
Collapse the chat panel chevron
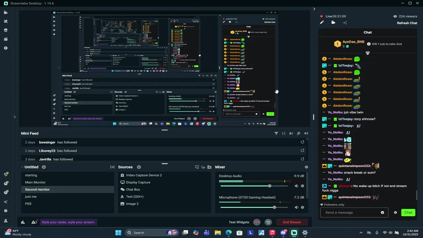pyautogui.click(x=314, y=9)
